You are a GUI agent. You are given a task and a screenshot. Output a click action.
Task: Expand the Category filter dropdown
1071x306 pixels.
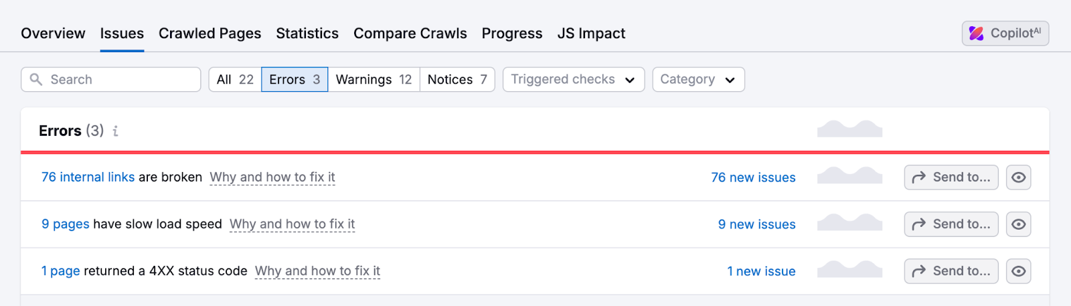[x=697, y=80]
